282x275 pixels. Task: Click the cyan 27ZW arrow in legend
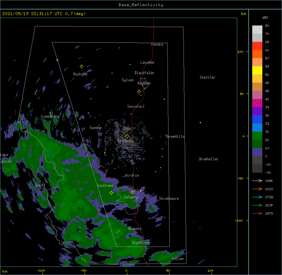point(257,197)
